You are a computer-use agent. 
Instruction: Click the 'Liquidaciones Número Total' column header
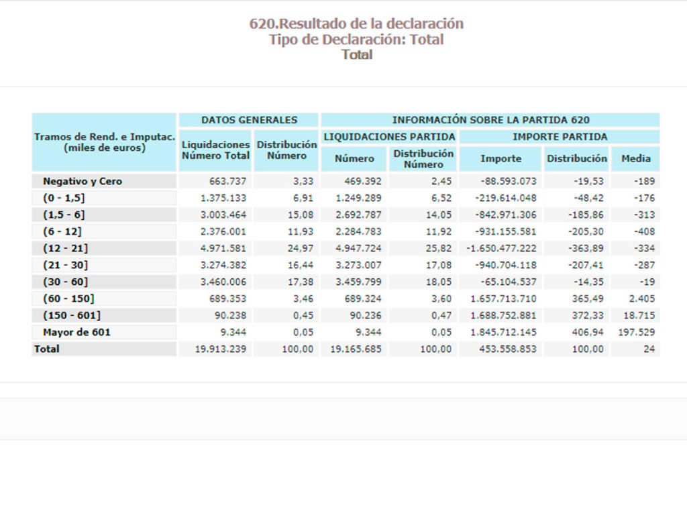point(215,150)
